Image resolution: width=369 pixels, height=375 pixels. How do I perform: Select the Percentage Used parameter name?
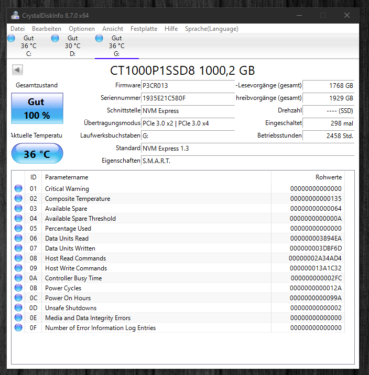pyautogui.click(x=68, y=229)
